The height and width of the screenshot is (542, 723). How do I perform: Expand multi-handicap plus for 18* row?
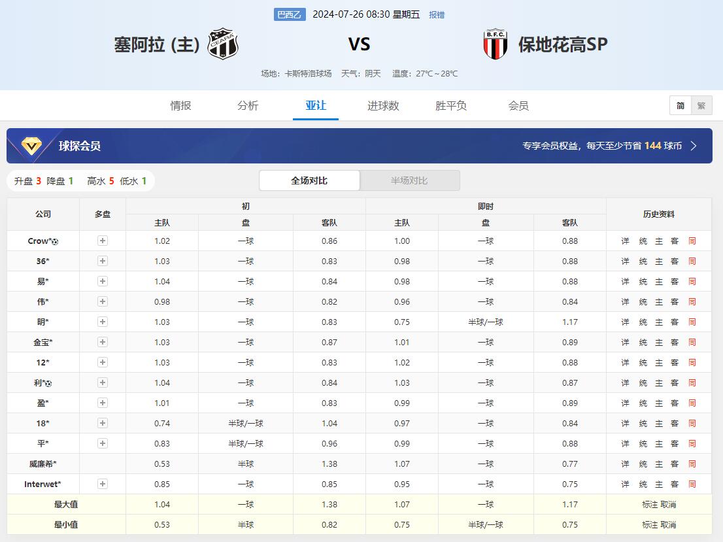click(x=103, y=423)
